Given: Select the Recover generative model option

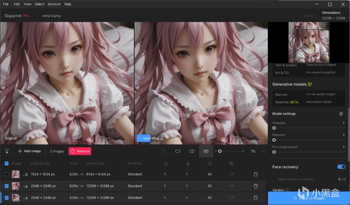Looking at the screenshot, I should 282,94.
